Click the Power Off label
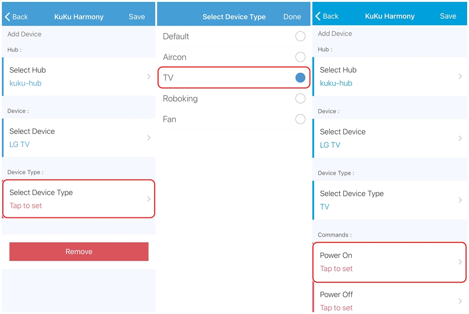Image resolution: width=469 pixels, height=314 pixels. (336, 295)
